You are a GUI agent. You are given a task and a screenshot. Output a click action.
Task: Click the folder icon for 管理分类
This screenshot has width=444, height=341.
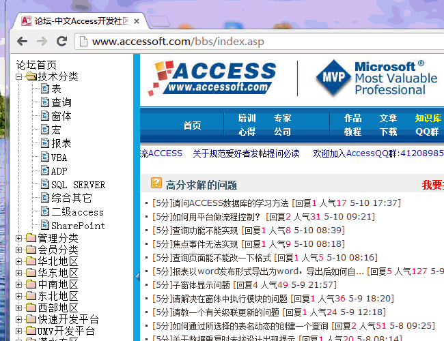click(x=31, y=238)
